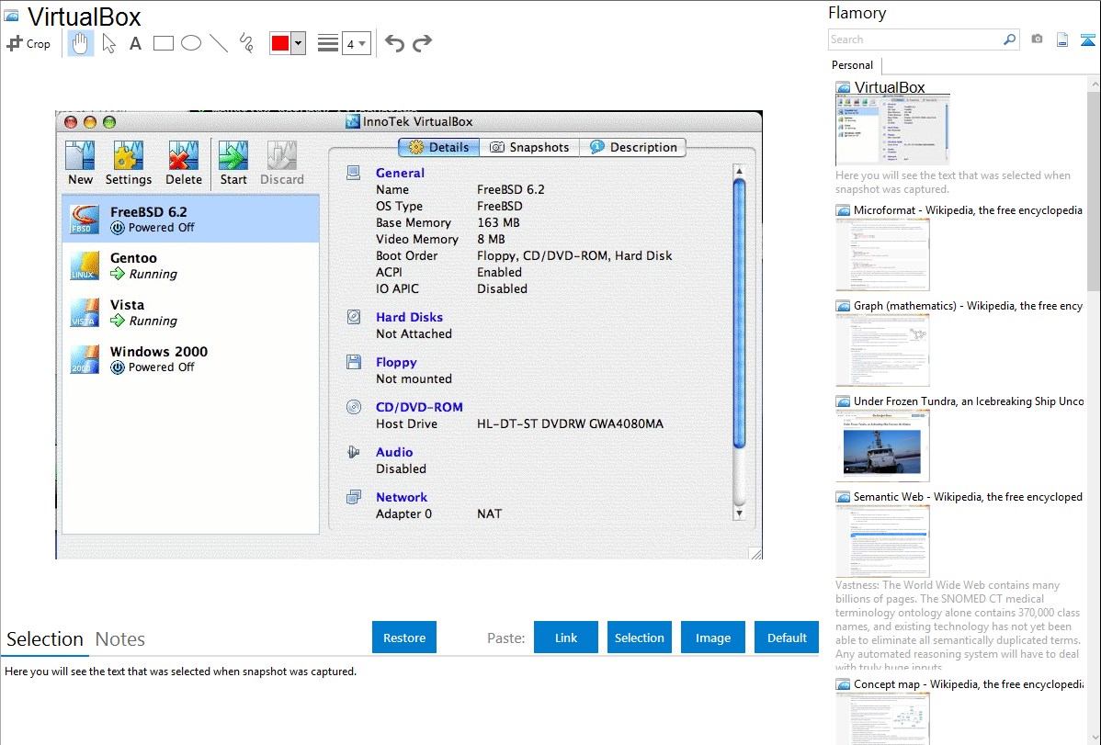Click New in the VirtualBox toolbar

pyautogui.click(x=80, y=163)
